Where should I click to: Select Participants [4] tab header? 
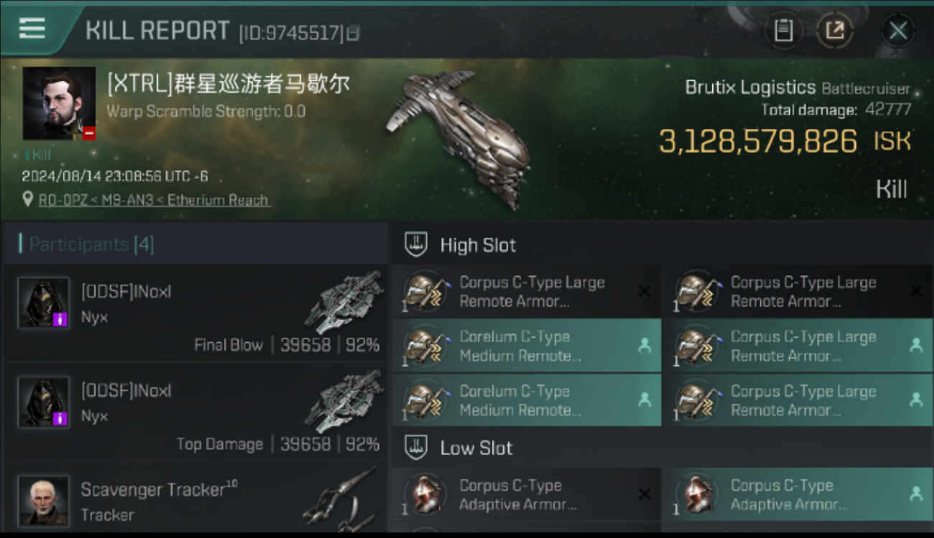point(91,245)
